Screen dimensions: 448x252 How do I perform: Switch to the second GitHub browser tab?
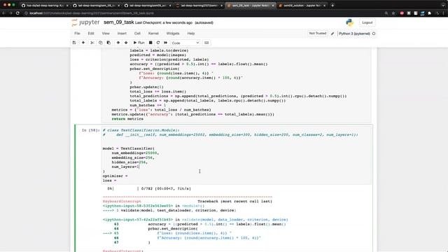coord(96,6)
